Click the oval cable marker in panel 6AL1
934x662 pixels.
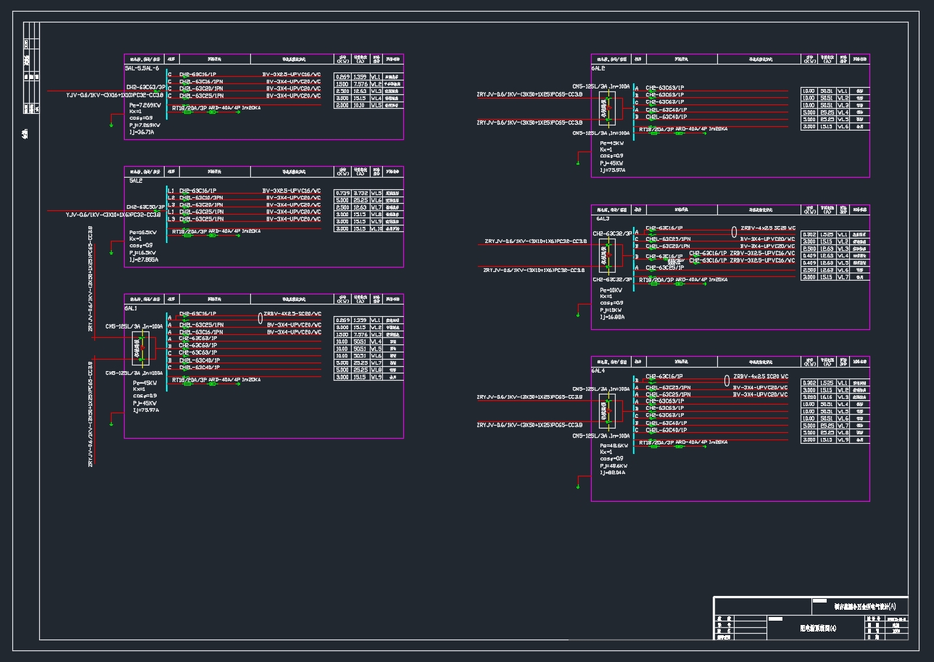260,318
